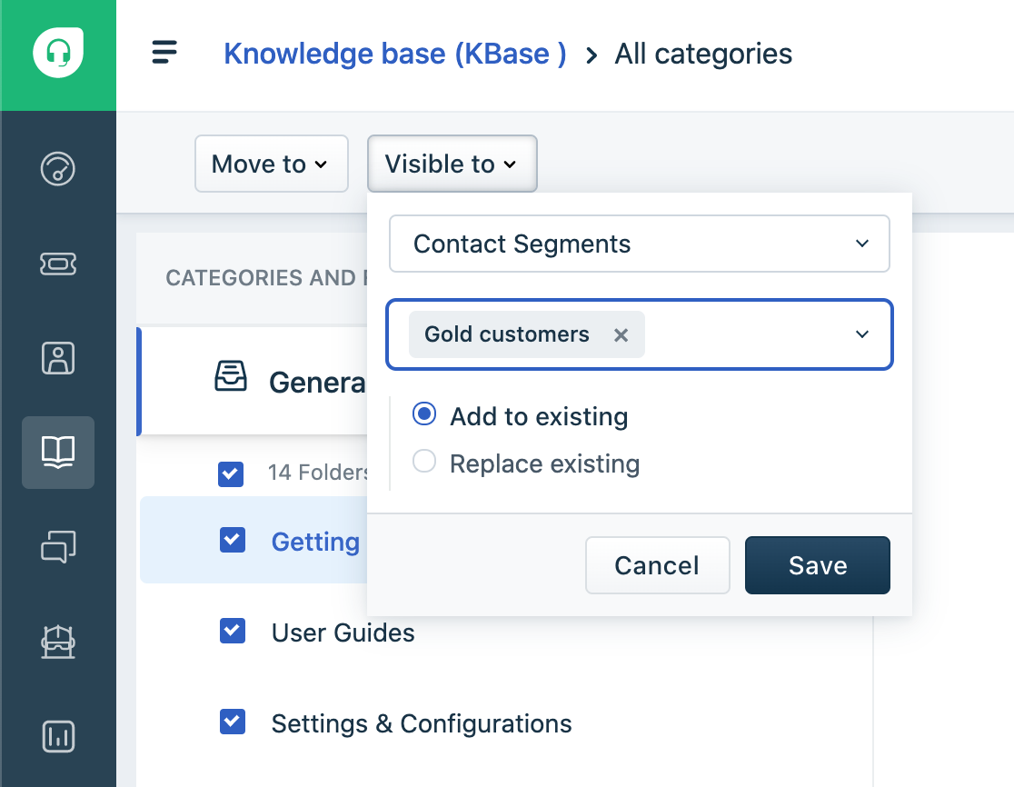The image size is (1014, 787).
Task: Open the Tickets icon in sidebar
Action: tap(58, 264)
